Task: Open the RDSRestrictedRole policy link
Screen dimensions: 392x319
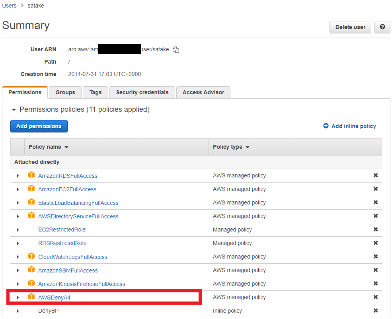Action: [62, 243]
